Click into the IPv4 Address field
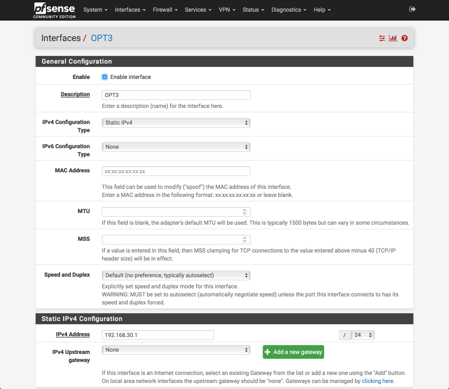The width and height of the screenshot is (449, 389). (x=158, y=335)
